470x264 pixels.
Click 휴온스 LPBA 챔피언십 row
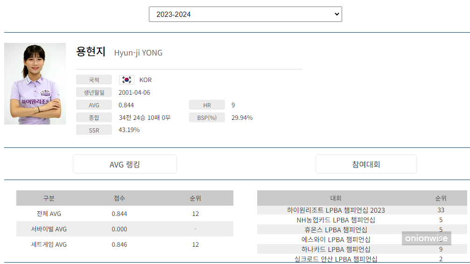point(362,229)
